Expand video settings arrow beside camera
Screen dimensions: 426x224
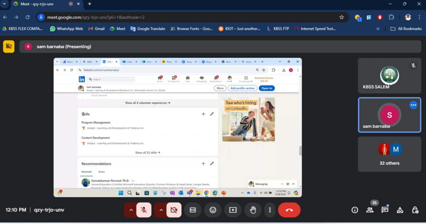[x=161, y=210]
